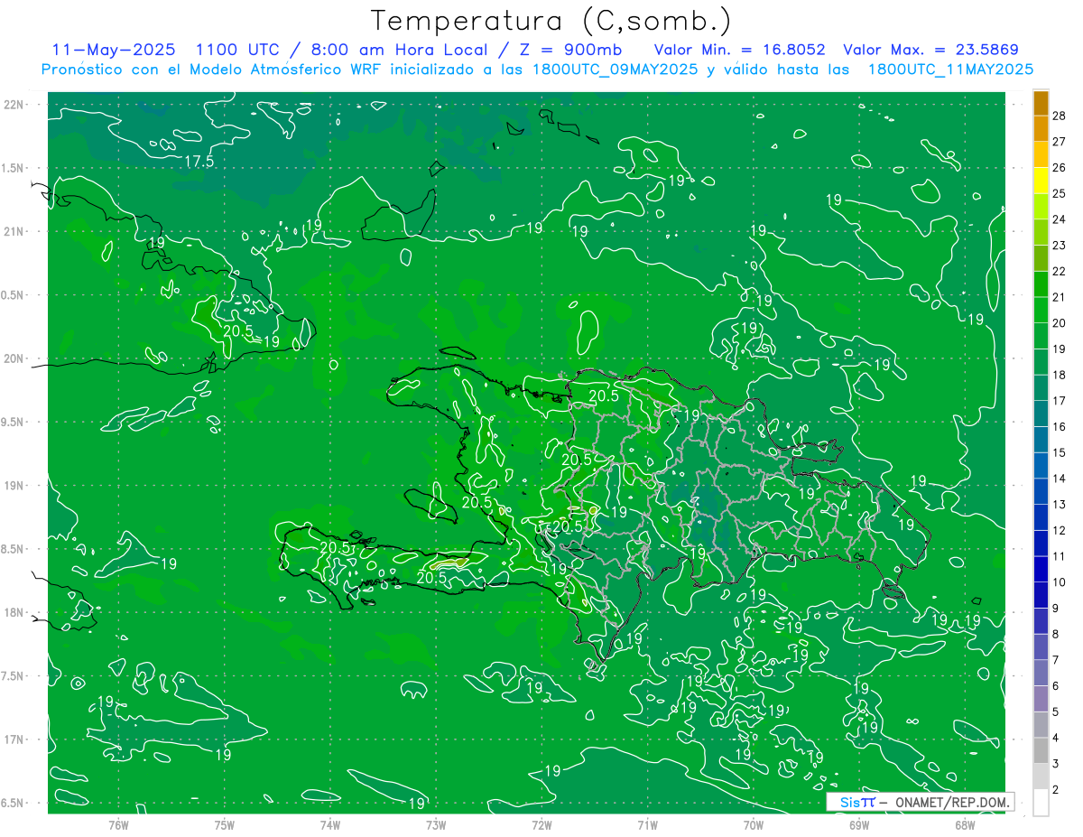
Task: Pick the green legend swatch between 20 and 21
Action: [x=1041, y=310]
